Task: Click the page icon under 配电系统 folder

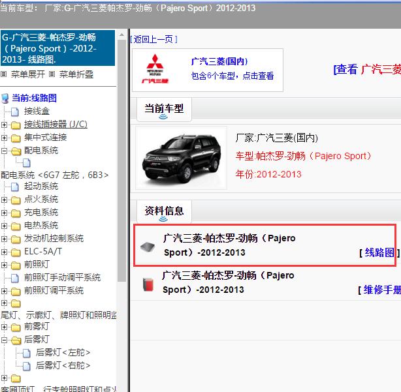Action: (x=27, y=162)
